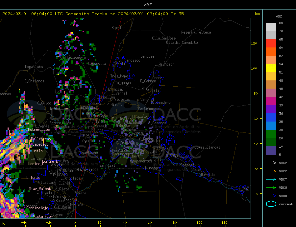
Task: Click the Chapanay place label
Action: 140,117
